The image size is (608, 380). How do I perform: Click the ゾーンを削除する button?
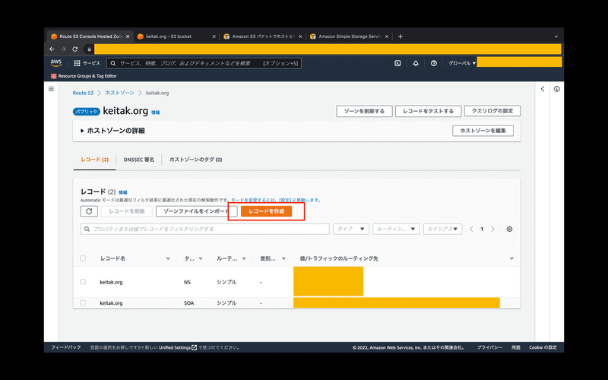364,111
